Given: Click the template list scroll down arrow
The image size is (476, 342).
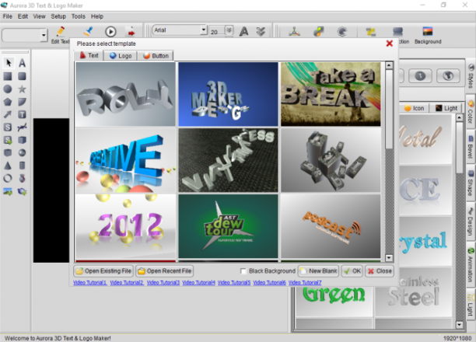Looking at the screenshot, I should pyautogui.click(x=389, y=258).
